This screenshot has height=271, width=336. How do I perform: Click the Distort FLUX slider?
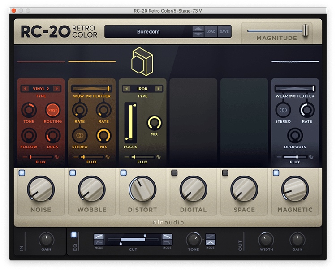tap(142, 157)
